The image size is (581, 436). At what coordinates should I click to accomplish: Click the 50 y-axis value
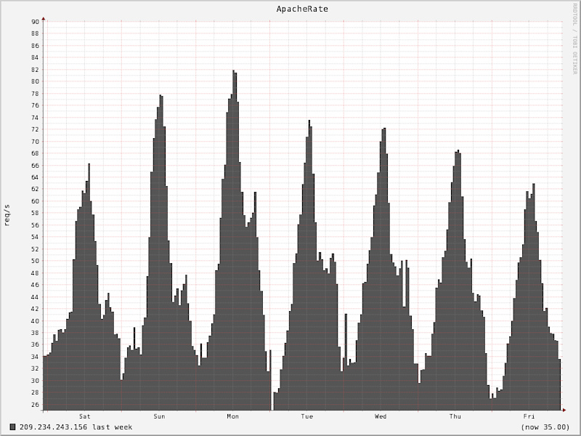(35, 261)
